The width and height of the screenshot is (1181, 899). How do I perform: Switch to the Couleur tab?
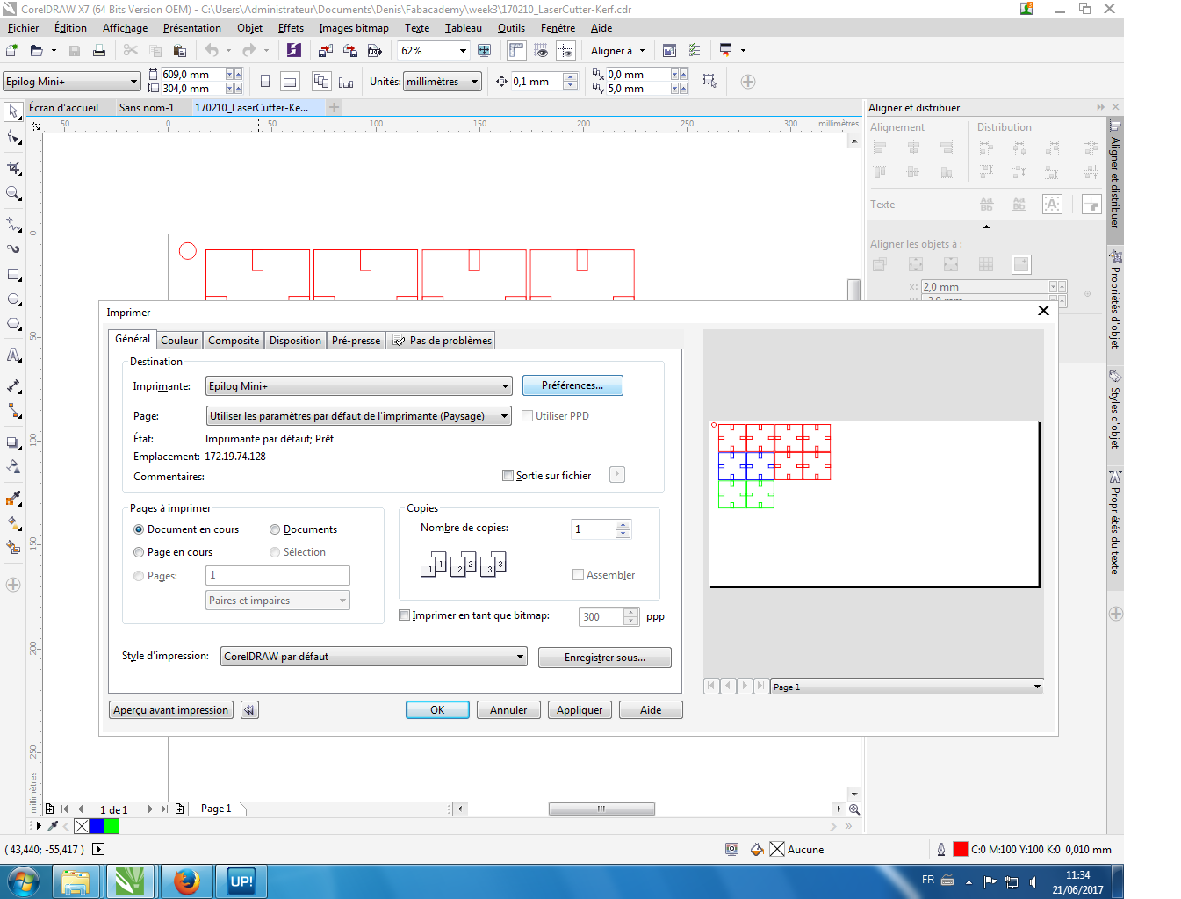(179, 341)
